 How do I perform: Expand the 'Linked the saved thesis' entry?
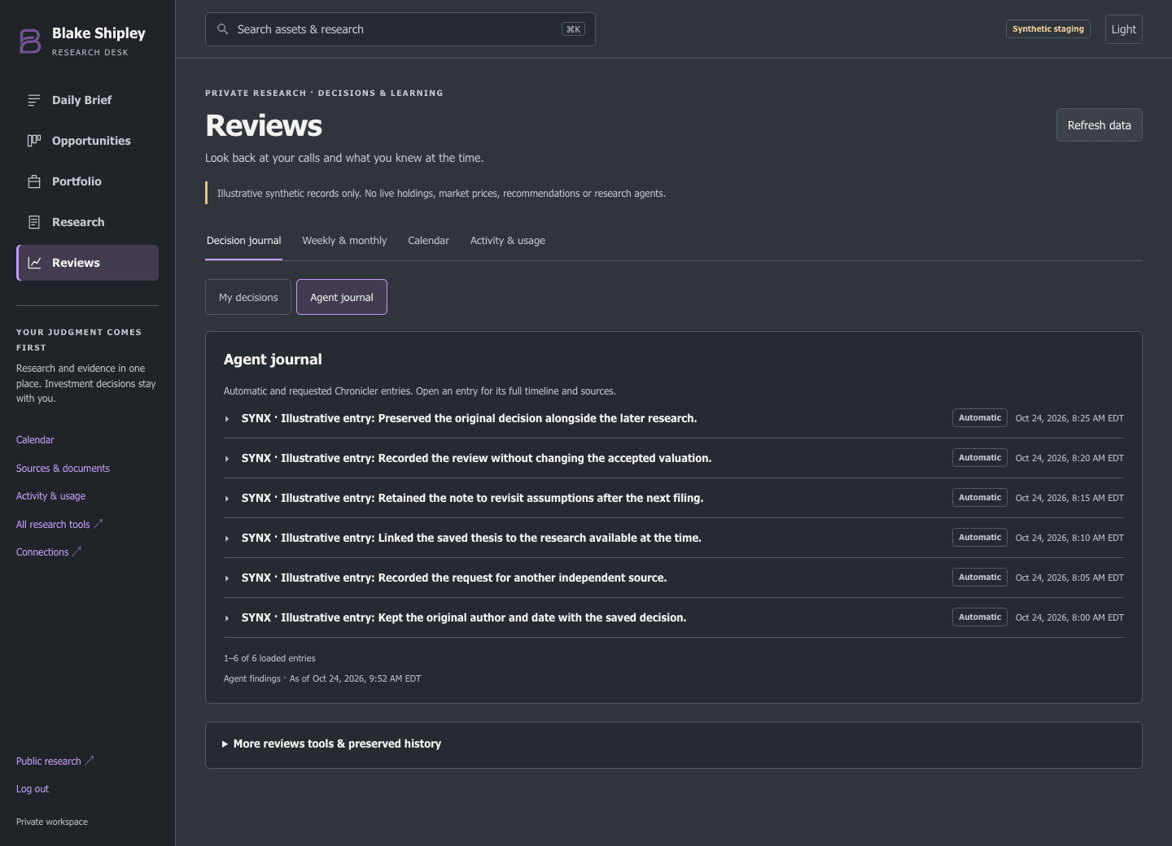click(x=674, y=538)
